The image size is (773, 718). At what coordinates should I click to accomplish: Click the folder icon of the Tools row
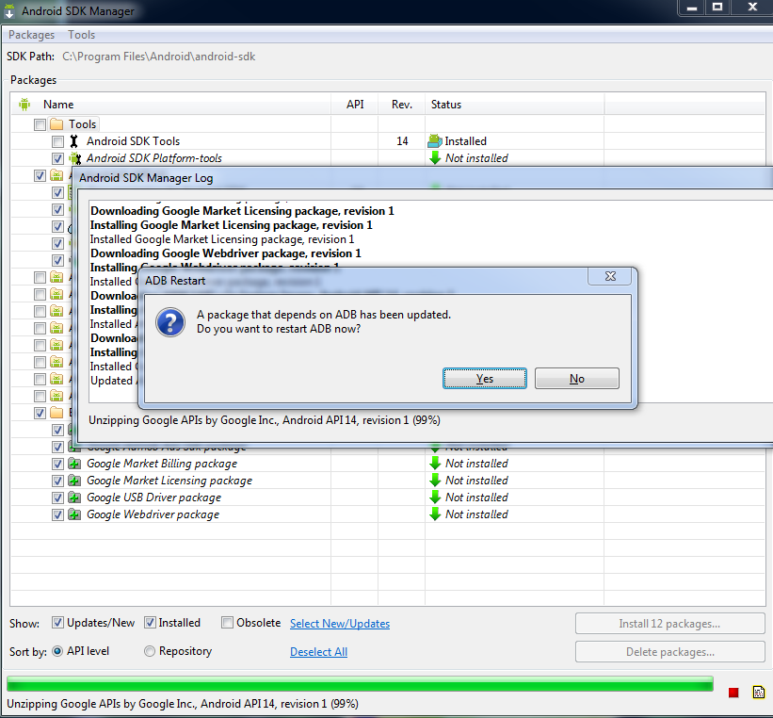[x=56, y=123]
